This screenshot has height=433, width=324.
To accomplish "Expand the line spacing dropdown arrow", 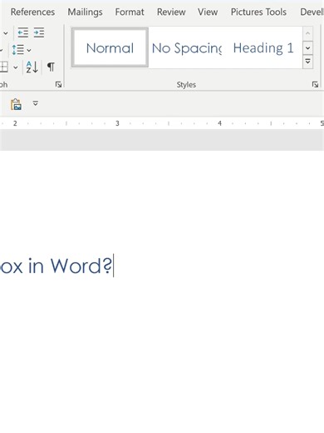I will [29, 51].
